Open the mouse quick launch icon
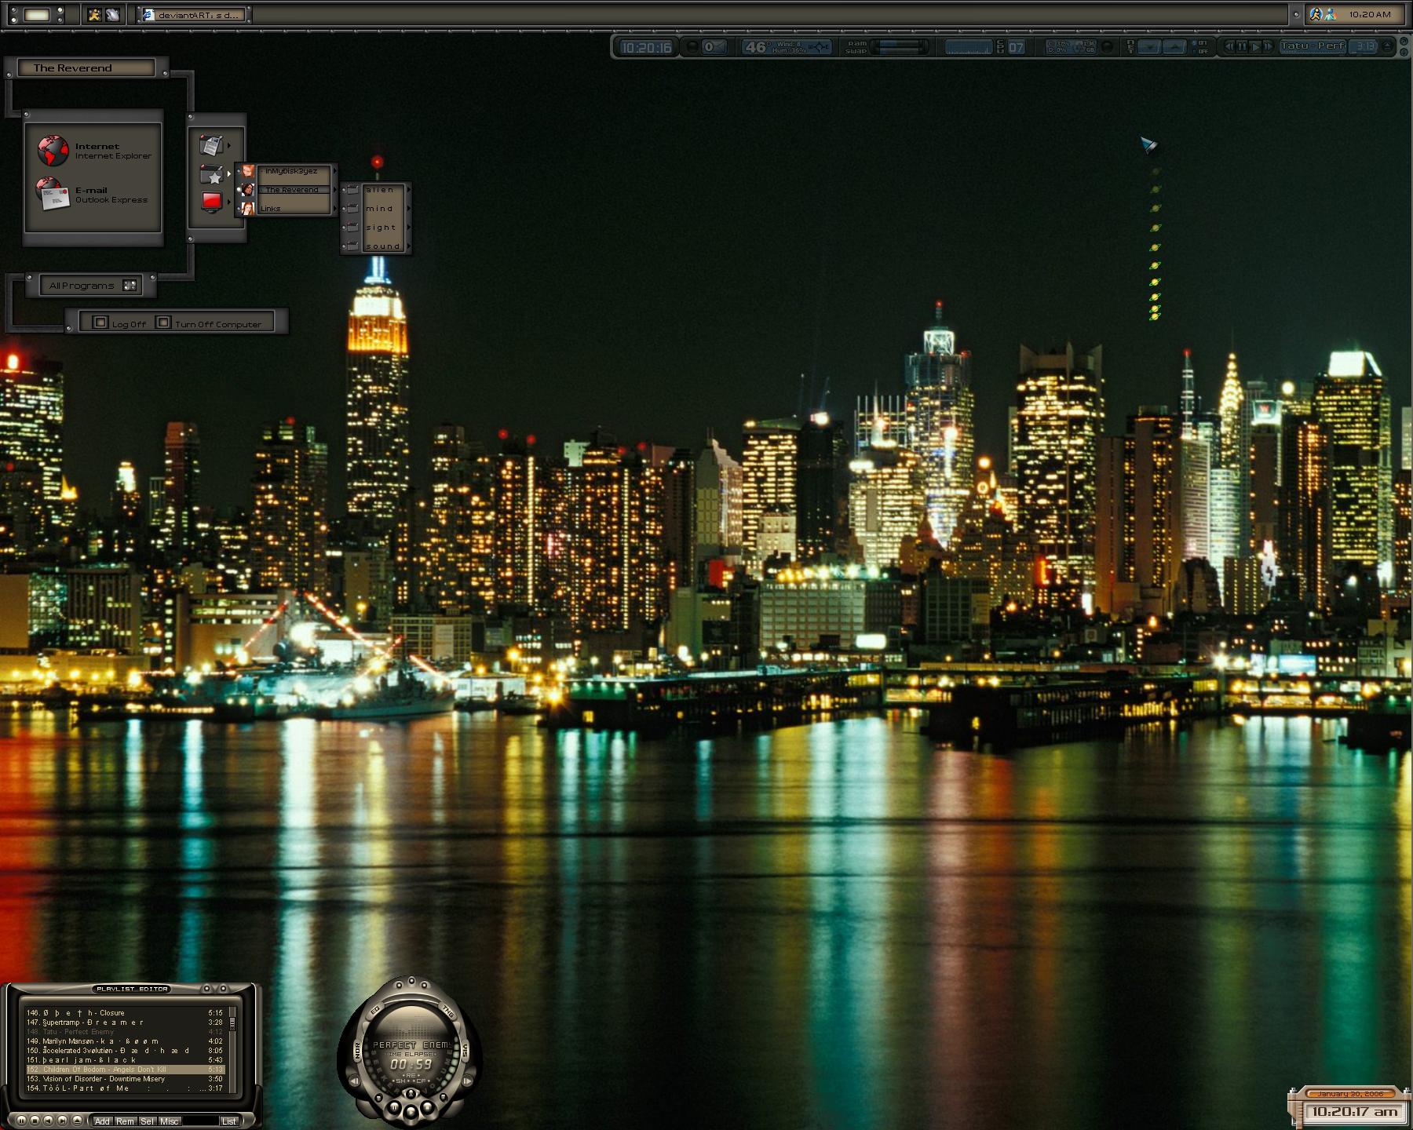The width and height of the screenshot is (1413, 1130). click(x=113, y=14)
